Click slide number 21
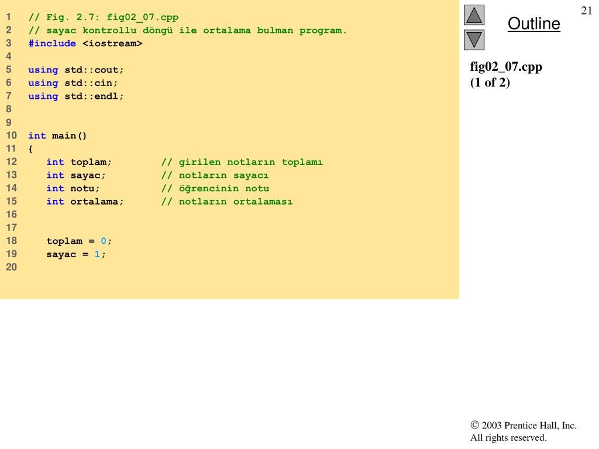The image size is (599, 449). [x=586, y=11]
